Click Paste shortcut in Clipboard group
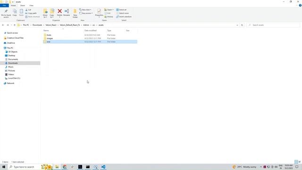Screen dimensions: 302x170 tap(33, 17)
